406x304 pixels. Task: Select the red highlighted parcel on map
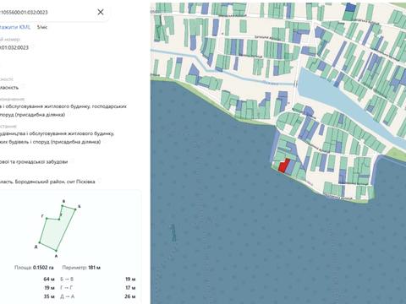[x=283, y=166]
